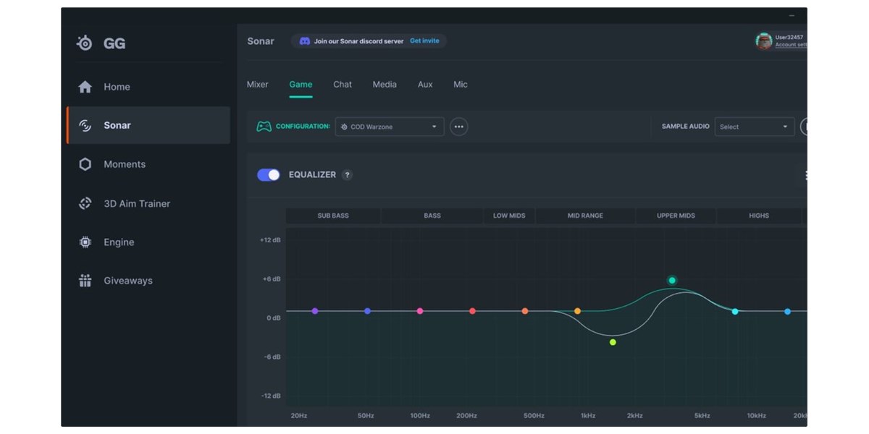Click the BASS band header
869x434 pixels.
[x=432, y=216]
